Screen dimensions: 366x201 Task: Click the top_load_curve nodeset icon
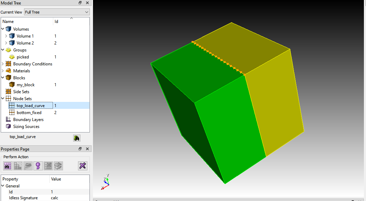point(12,106)
